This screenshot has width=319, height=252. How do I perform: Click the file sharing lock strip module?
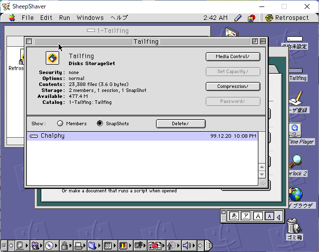64,245
